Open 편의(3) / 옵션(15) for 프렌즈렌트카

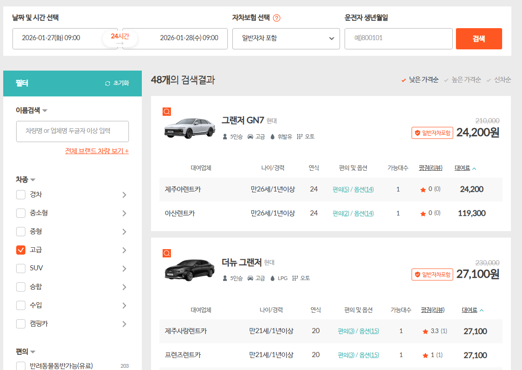pos(358,355)
